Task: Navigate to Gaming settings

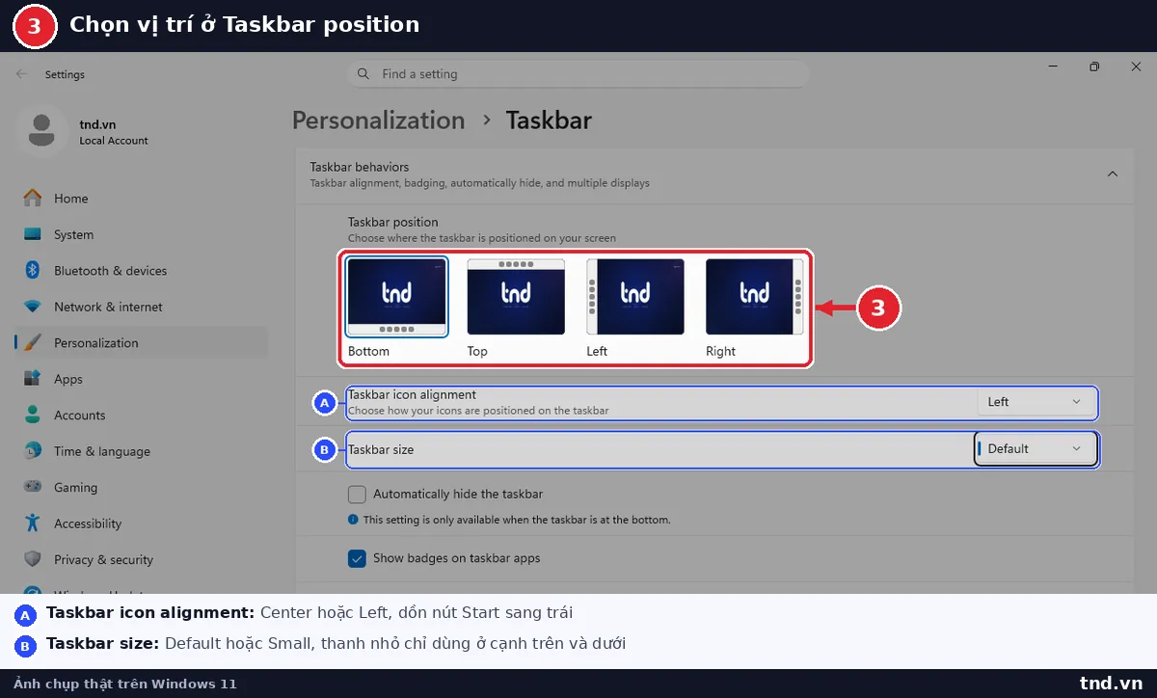Action: [141, 488]
